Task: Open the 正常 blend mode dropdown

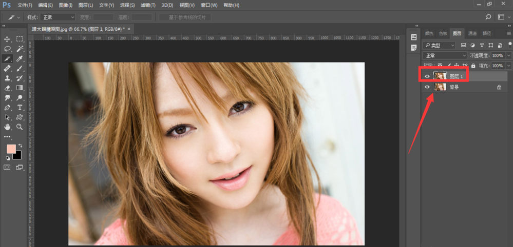Action: pos(445,55)
